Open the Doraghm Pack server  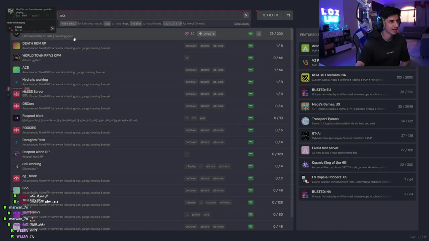point(152,142)
